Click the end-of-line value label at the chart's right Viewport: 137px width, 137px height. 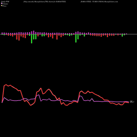click(132, 102)
